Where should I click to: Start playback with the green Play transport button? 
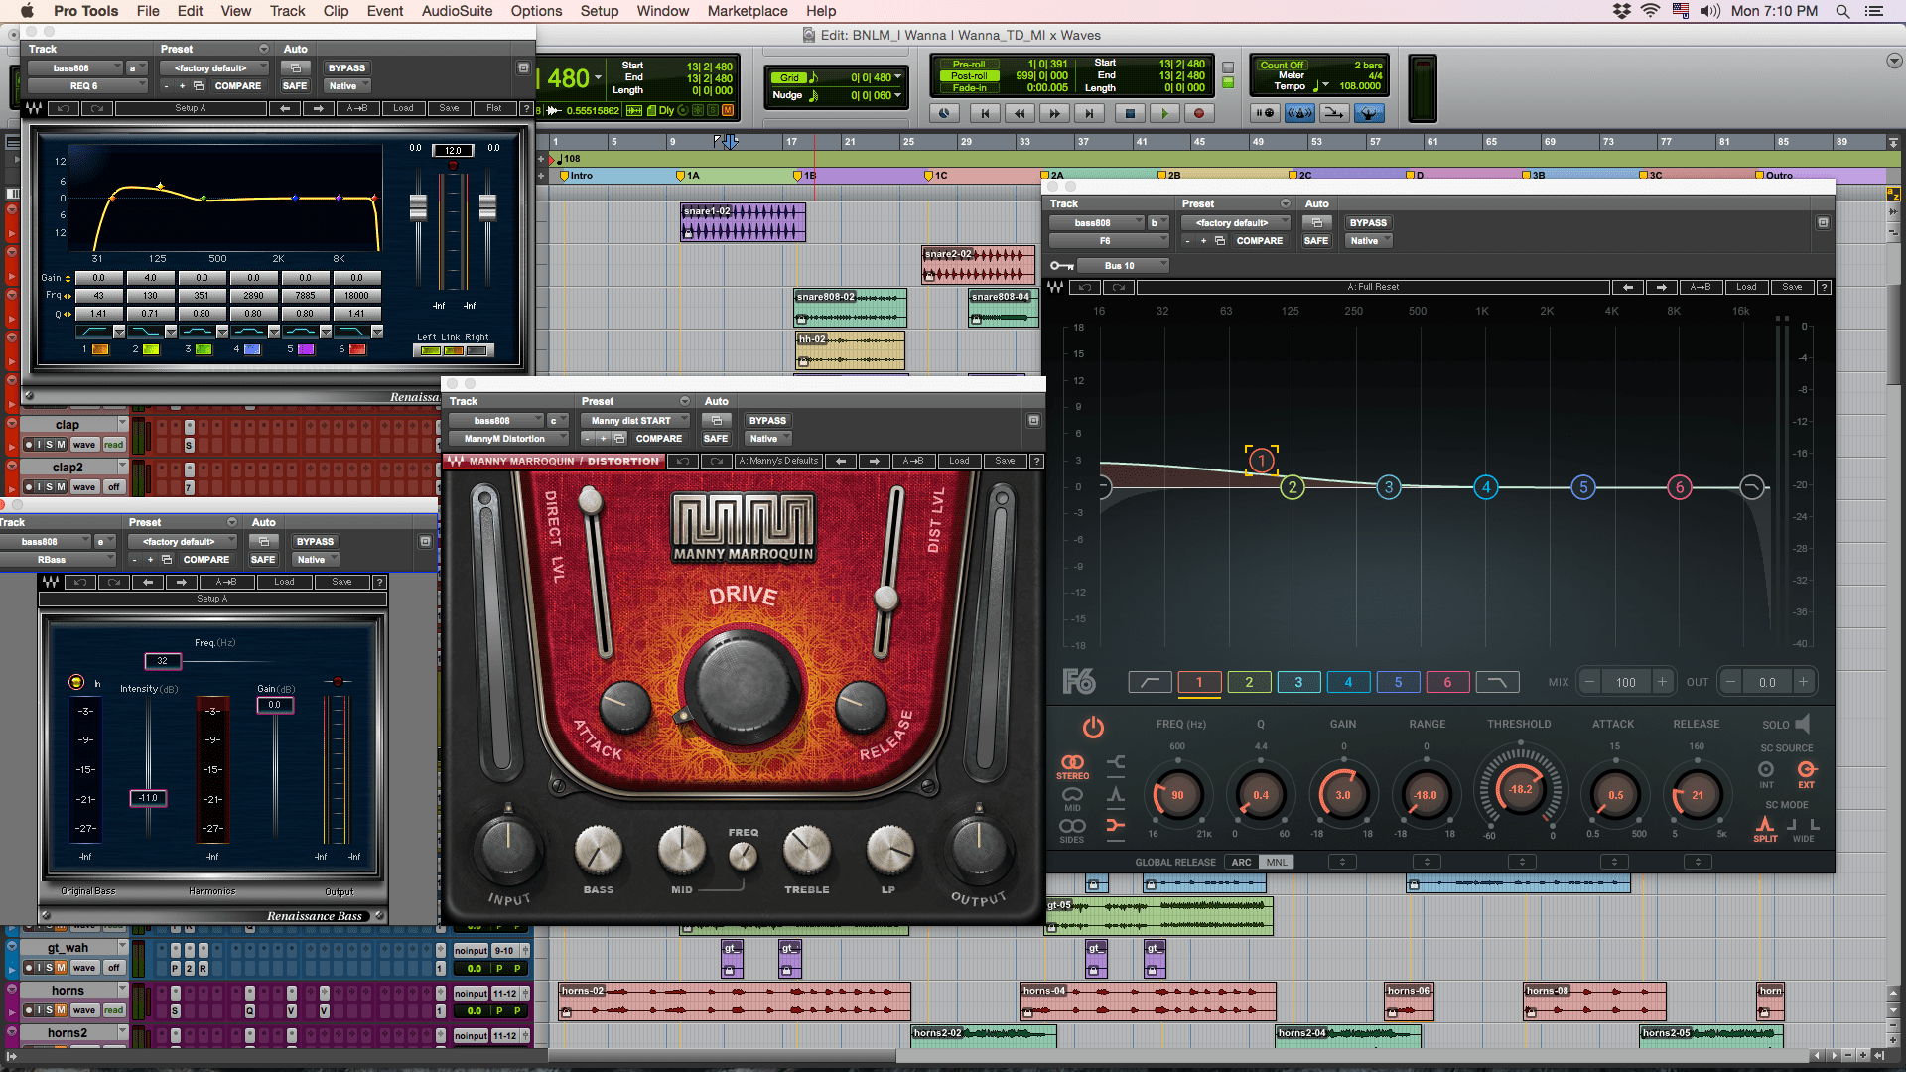[1164, 113]
